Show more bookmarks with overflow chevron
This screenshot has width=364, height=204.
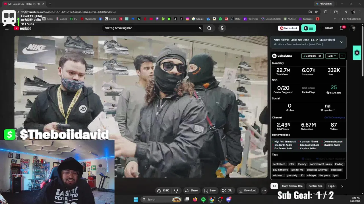(335, 19)
